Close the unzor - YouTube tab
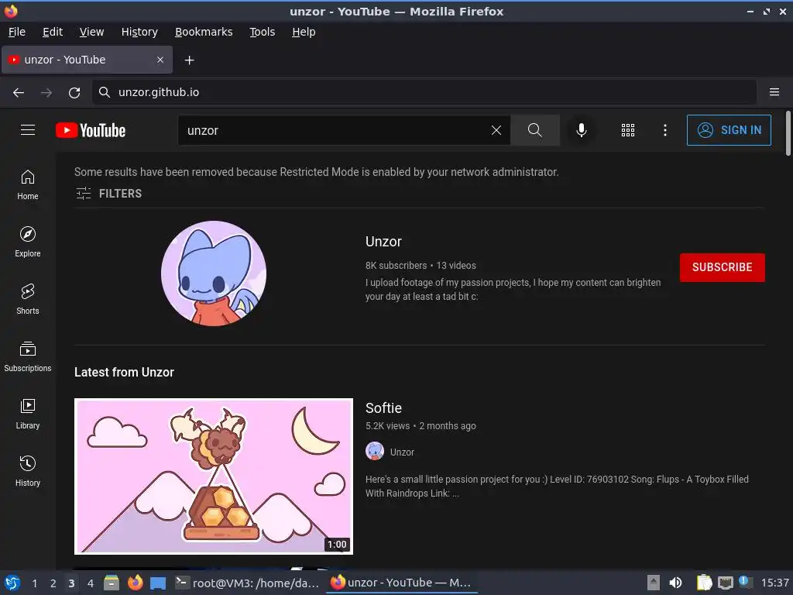Viewport: 793px width, 595px height. point(160,60)
